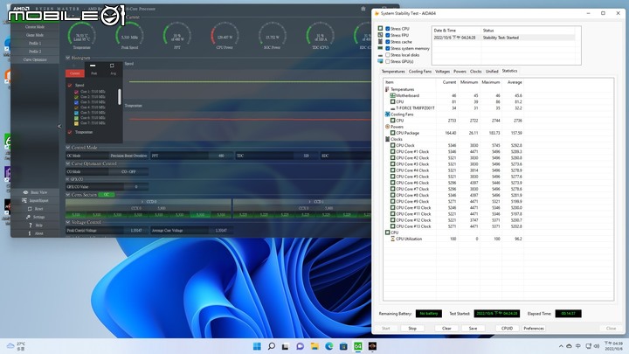Collapse the GFX CO section
This screenshot has width=629, height=354.
point(68,179)
